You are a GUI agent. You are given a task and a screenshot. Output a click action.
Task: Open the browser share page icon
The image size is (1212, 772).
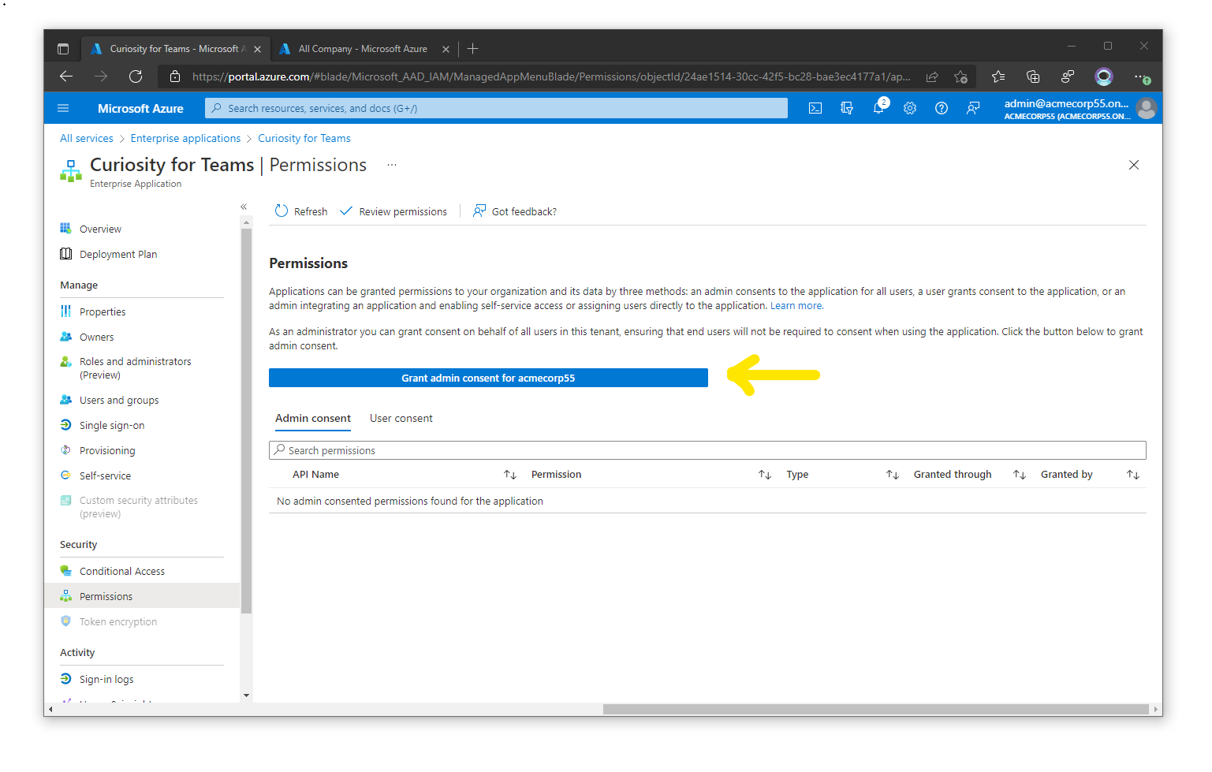pyautogui.click(x=932, y=76)
